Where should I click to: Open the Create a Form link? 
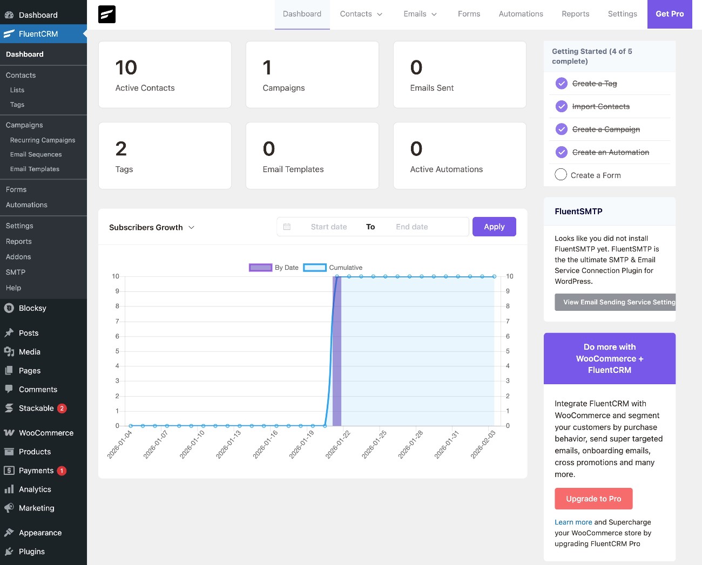tap(596, 175)
